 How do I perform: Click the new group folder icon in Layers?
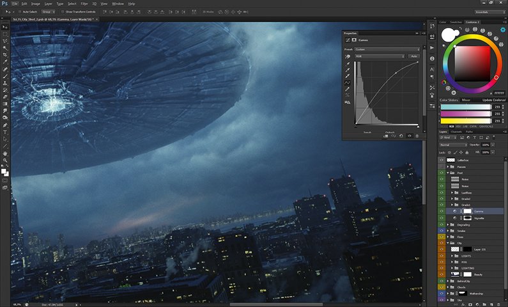[484, 304]
